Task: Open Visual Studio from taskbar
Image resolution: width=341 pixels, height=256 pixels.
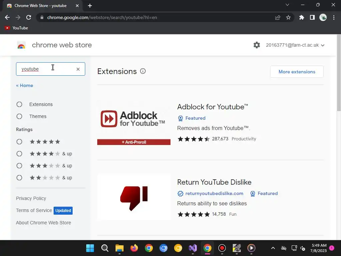Action: click(x=193, y=248)
